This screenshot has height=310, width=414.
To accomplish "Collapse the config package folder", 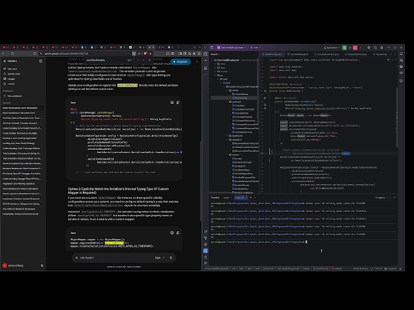I will pyautogui.click(x=227, y=90).
